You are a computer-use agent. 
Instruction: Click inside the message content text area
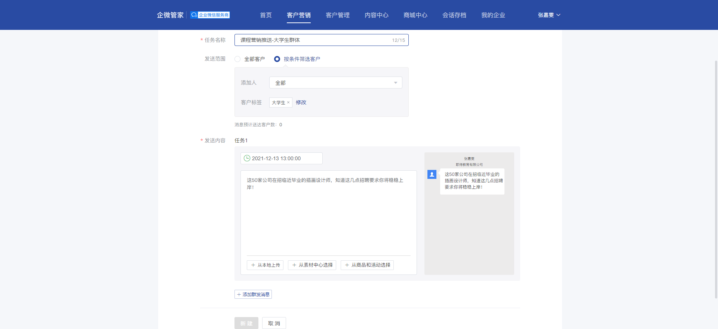click(329, 213)
